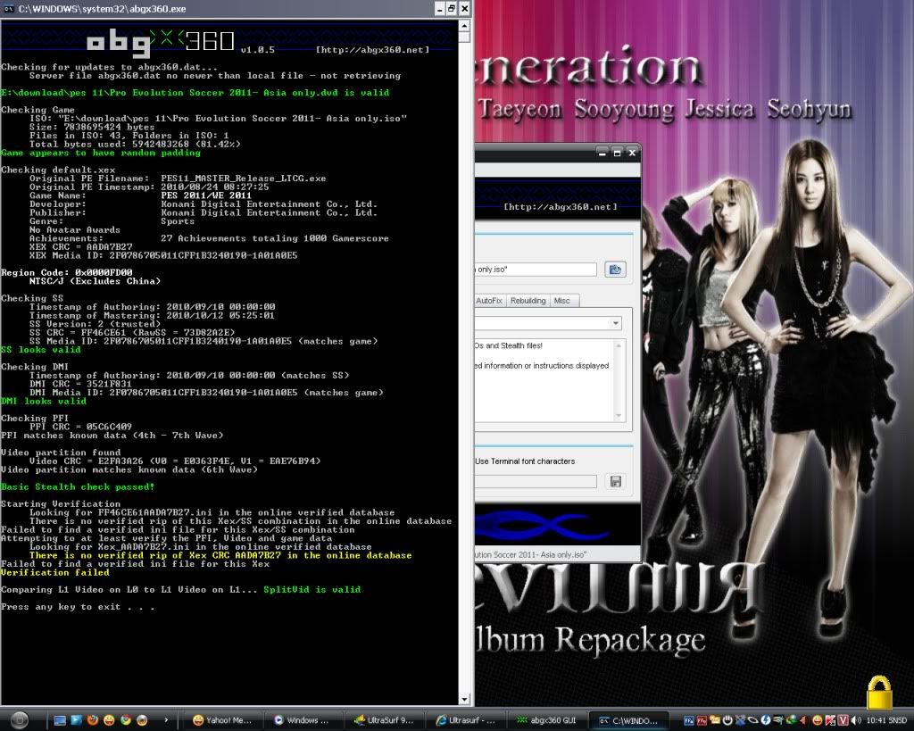Click the 'Region Code: 0x0000FD00' line
The image size is (914, 731).
click(66, 272)
